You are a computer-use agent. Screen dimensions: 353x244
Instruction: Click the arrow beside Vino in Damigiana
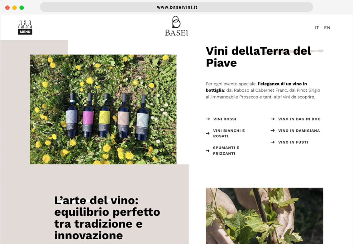pyautogui.click(x=273, y=131)
